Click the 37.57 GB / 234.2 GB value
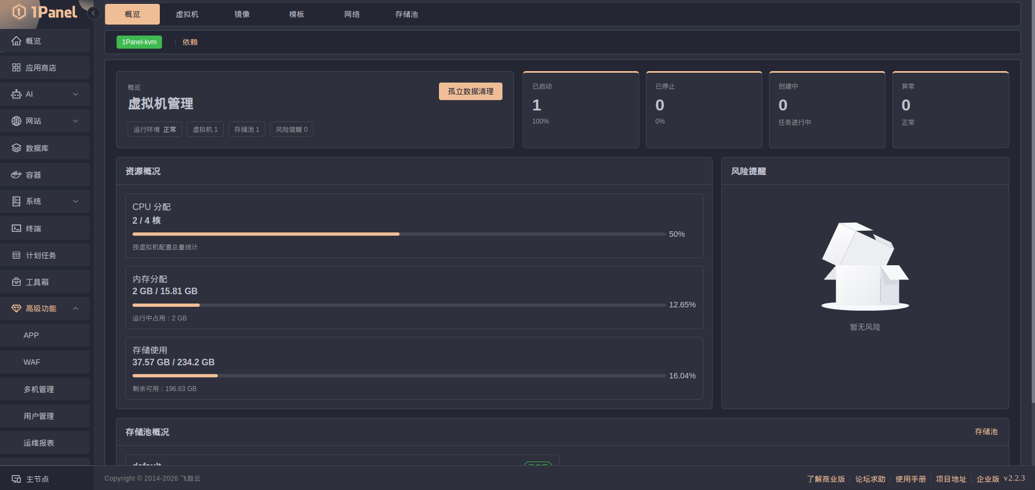This screenshot has height=490, width=1035. coord(174,362)
